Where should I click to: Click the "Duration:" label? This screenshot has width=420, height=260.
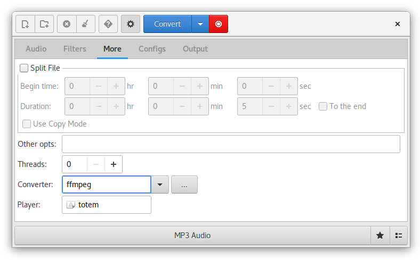(x=36, y=106)
